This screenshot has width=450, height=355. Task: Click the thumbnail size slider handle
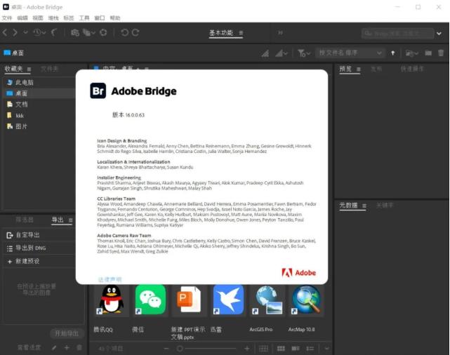(180, 349)
